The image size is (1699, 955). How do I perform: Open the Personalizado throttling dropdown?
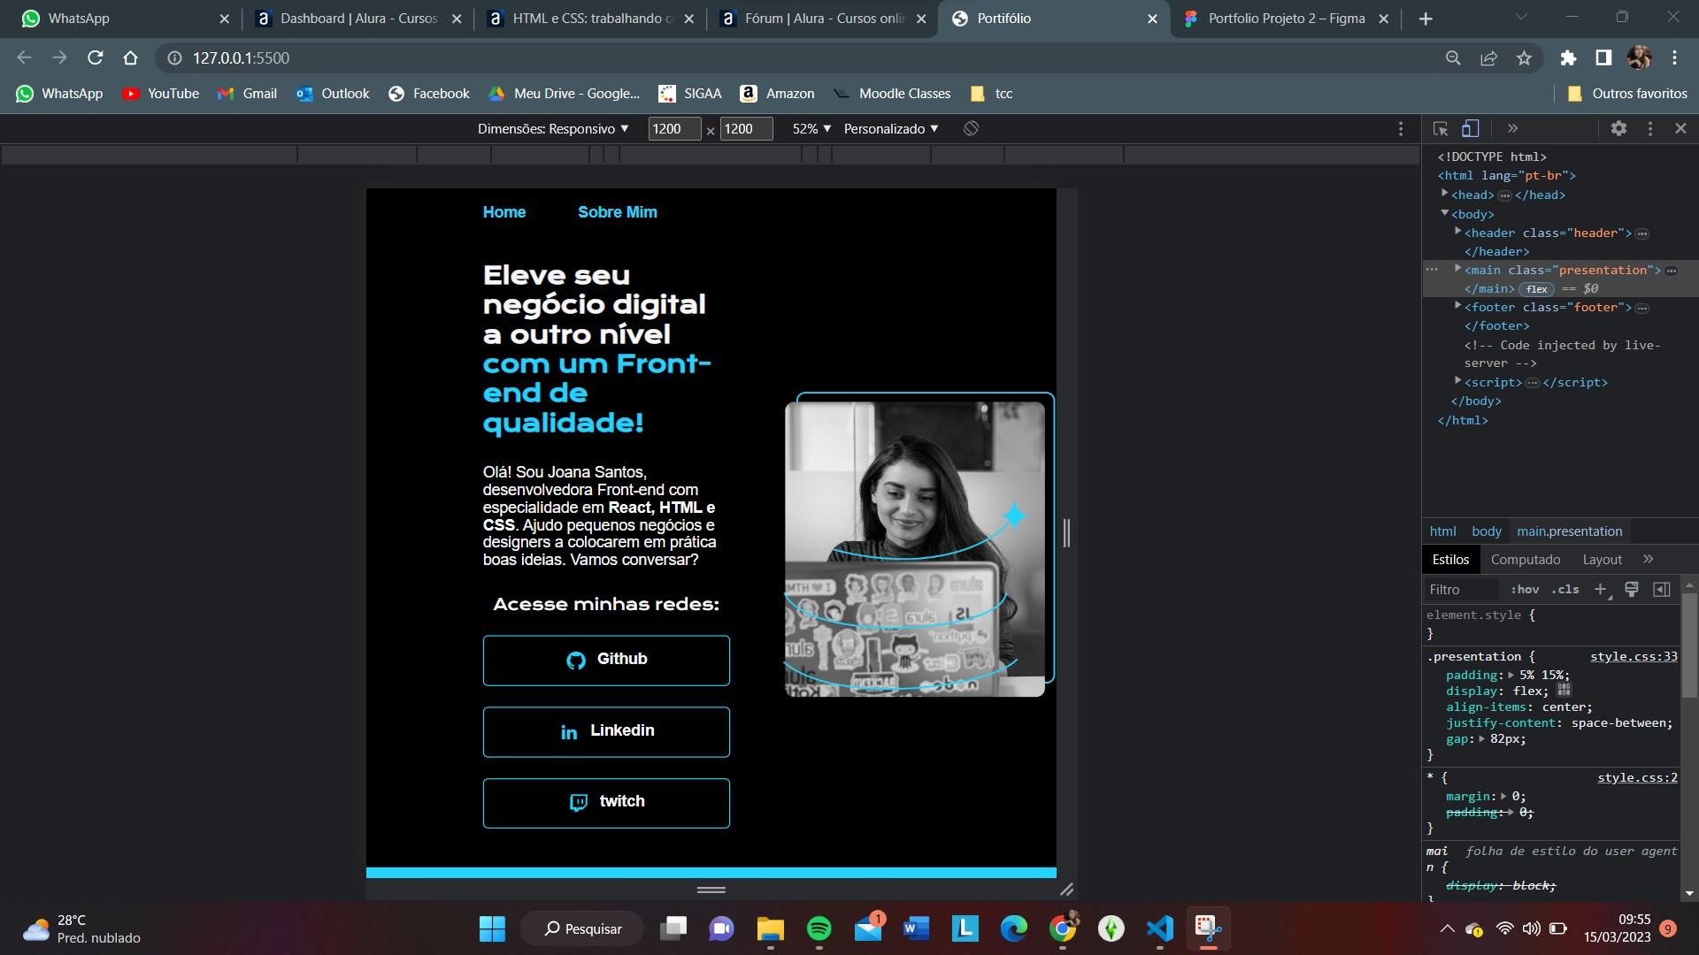pyautogui.click(x=891, y=128)
